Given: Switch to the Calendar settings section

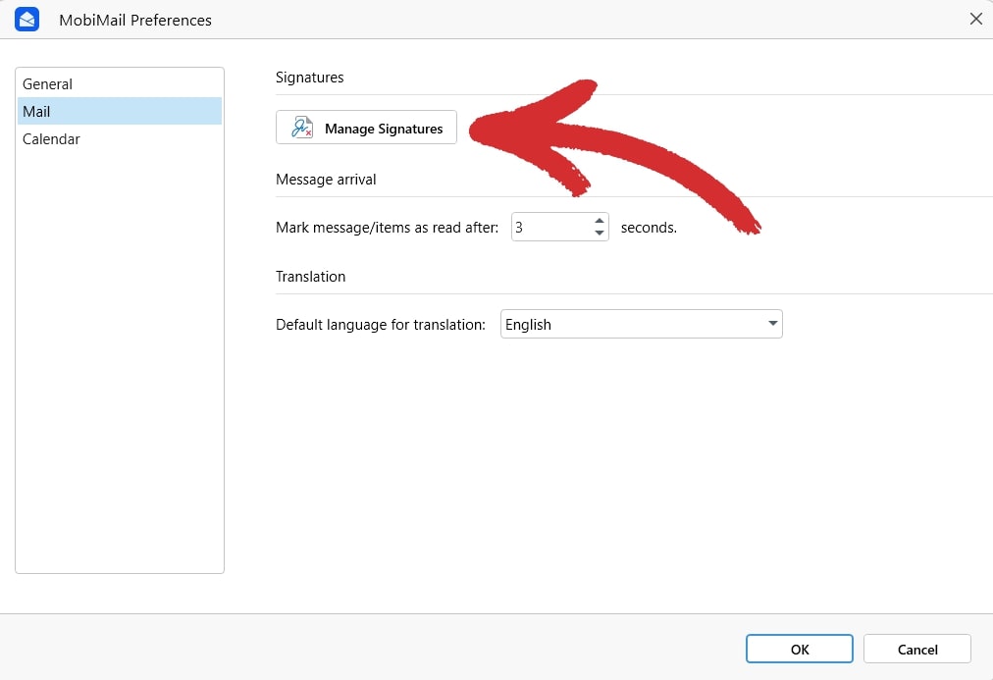Looking at the screenshot, I should pos(51,138).
